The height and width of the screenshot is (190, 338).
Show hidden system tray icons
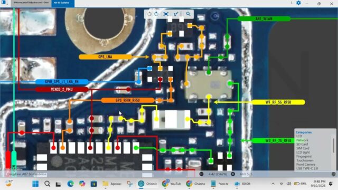pos(273,184)
